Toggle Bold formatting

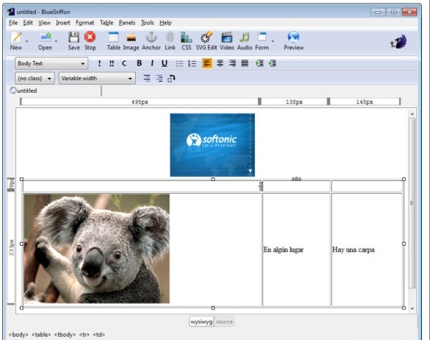click(x=140, y=63)
